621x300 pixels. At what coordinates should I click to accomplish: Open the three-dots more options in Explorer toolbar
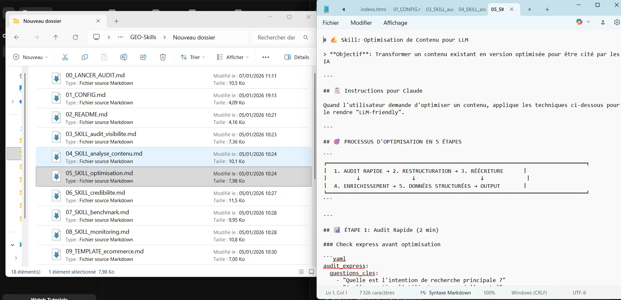click(266, 57)
